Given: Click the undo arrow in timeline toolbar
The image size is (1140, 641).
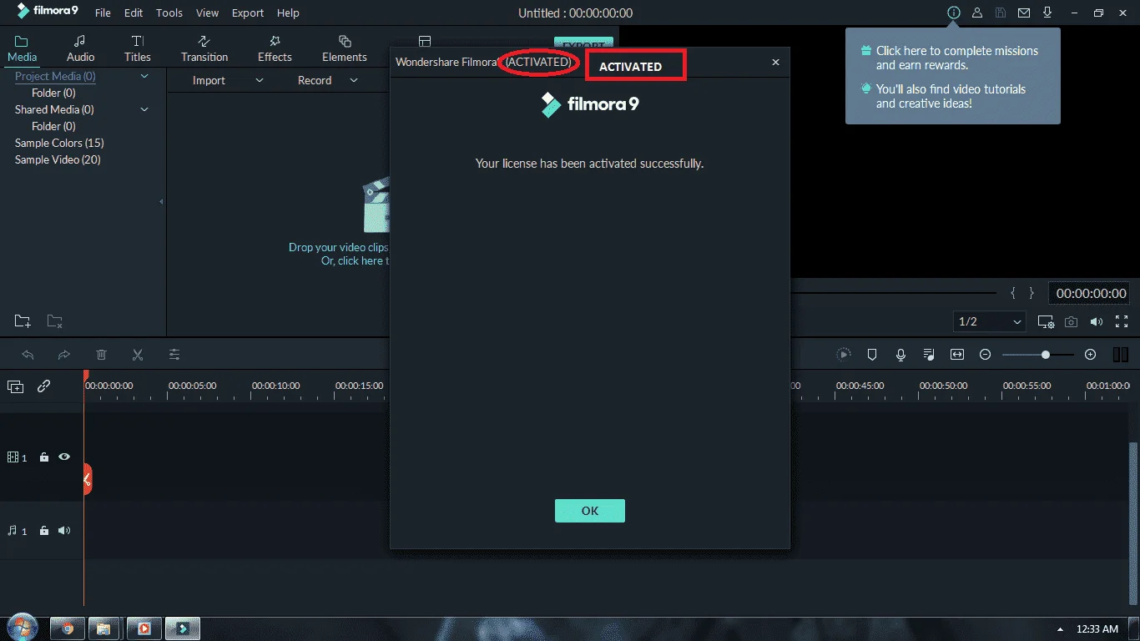Looking at the screenshot, I should coord(28,355).
